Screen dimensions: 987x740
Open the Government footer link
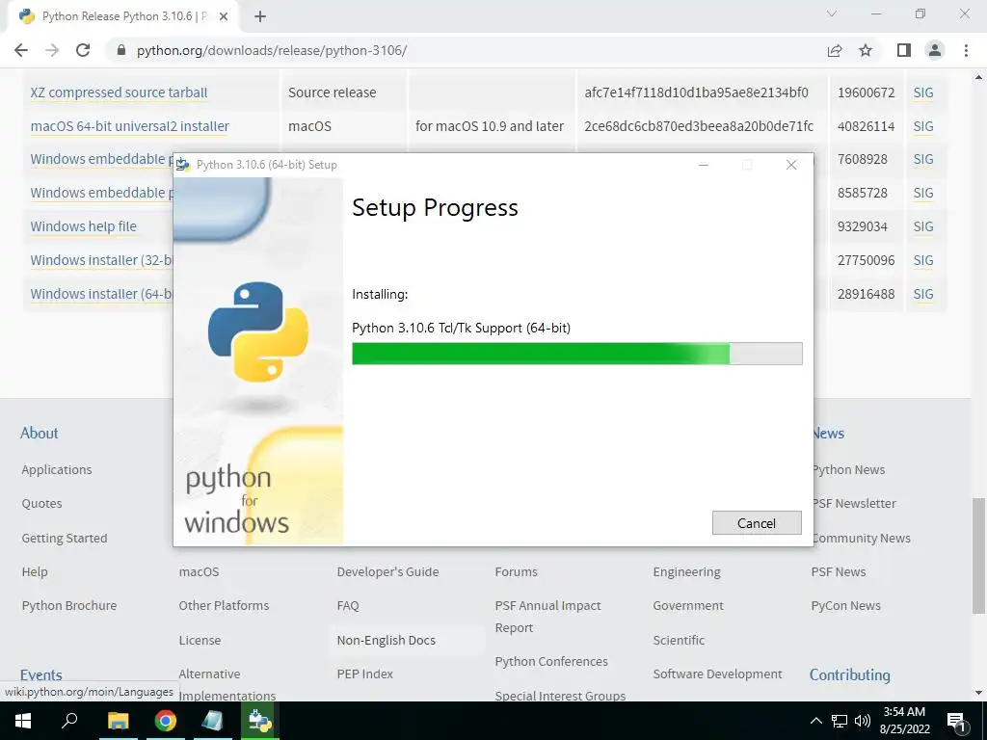pyautogui.click(x=688, y=605)
